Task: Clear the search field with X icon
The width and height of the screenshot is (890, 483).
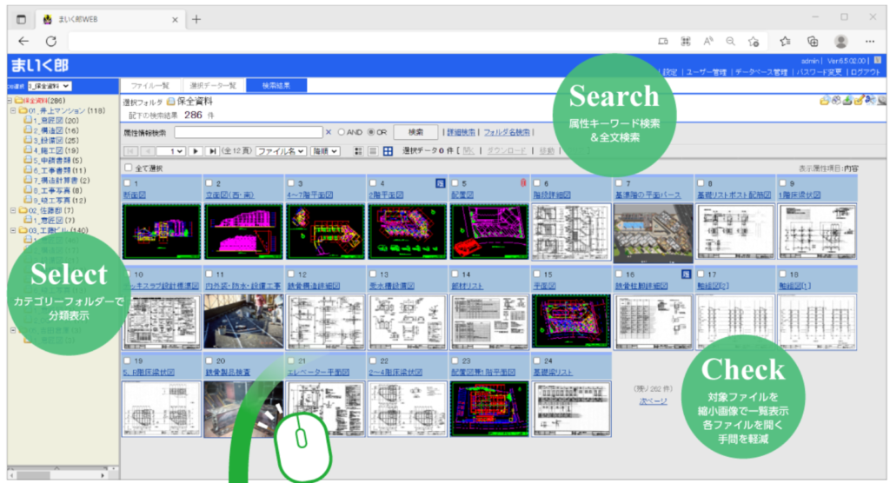Action: click(329, 133)
